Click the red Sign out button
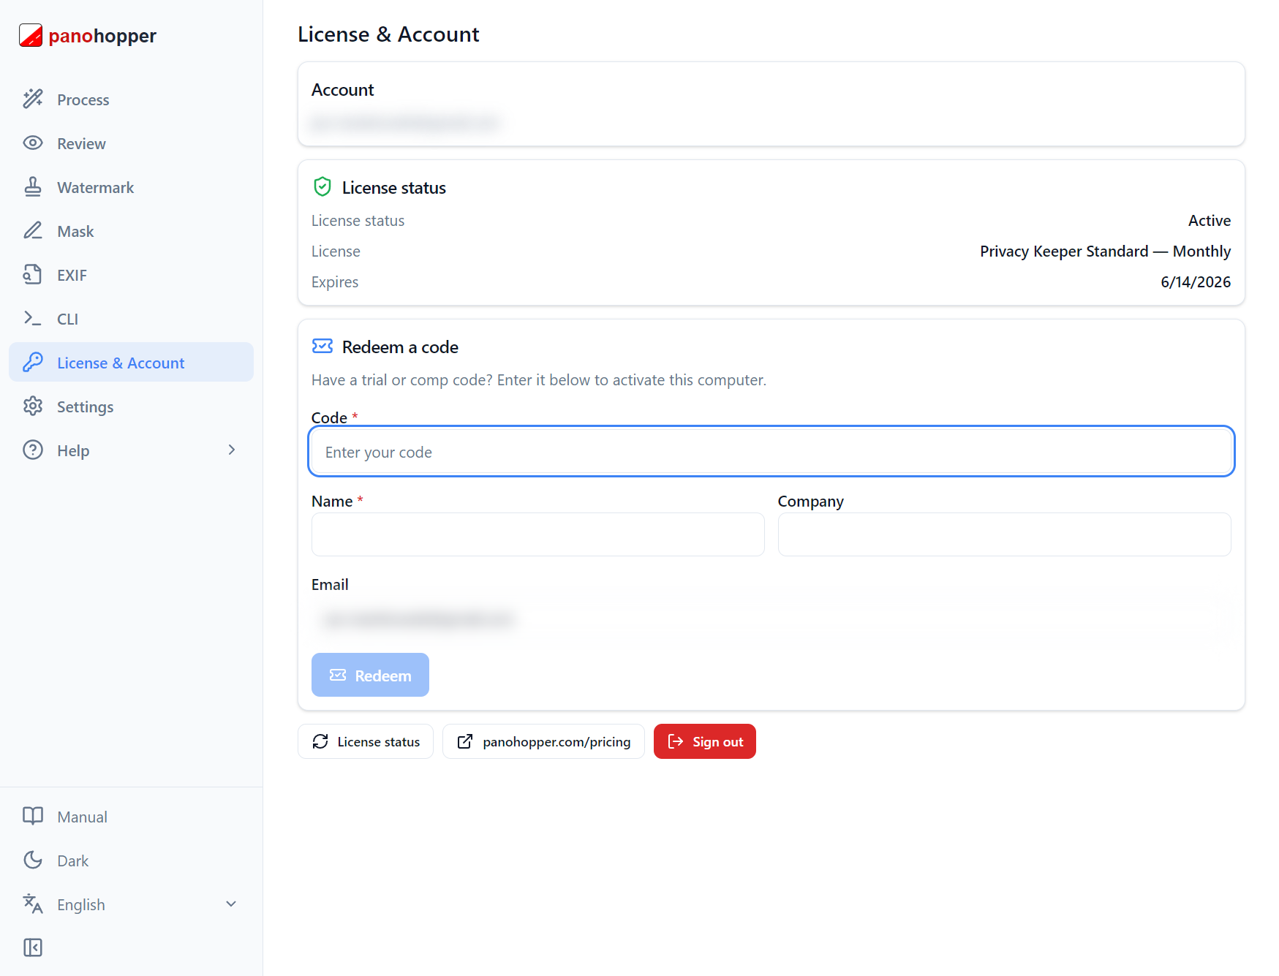Image resolution: width=1279 pixels, height=976 pixels. (705, 741)
